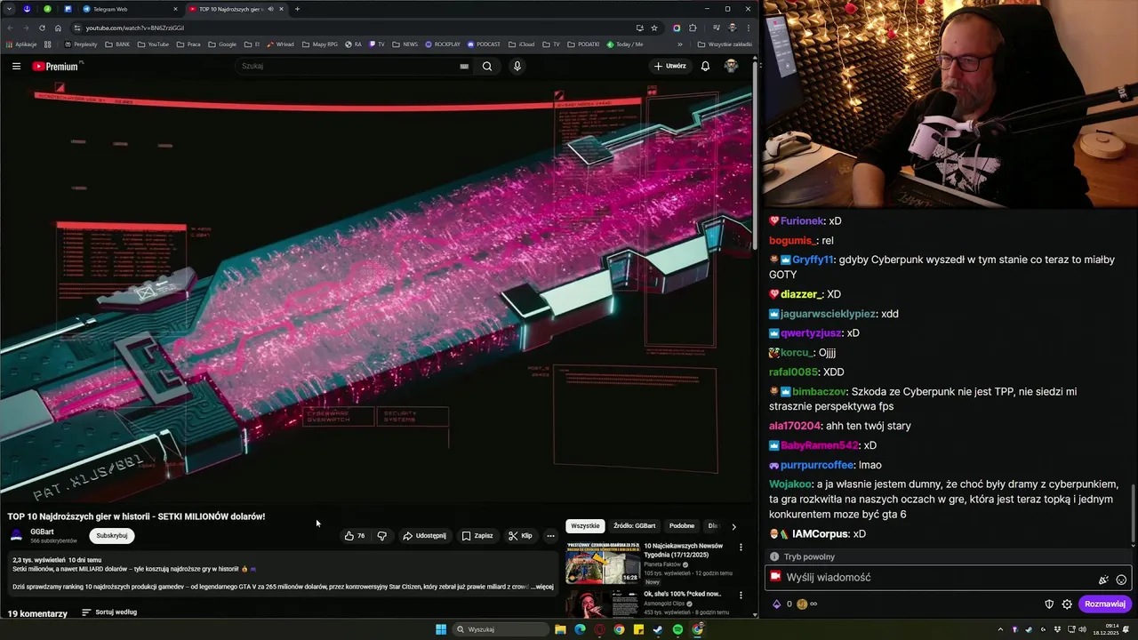Expand the bookmarks overflow chevron
1138x640 pixels.
pos(680,44)
